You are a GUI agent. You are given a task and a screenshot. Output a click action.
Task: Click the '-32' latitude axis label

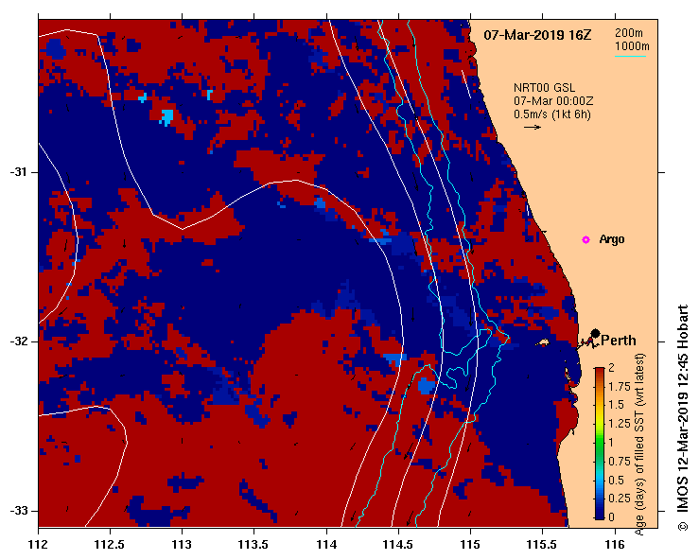coord(19,341)
